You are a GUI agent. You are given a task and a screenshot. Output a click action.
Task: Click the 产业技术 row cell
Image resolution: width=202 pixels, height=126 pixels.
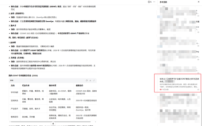(x=14, y=109)
